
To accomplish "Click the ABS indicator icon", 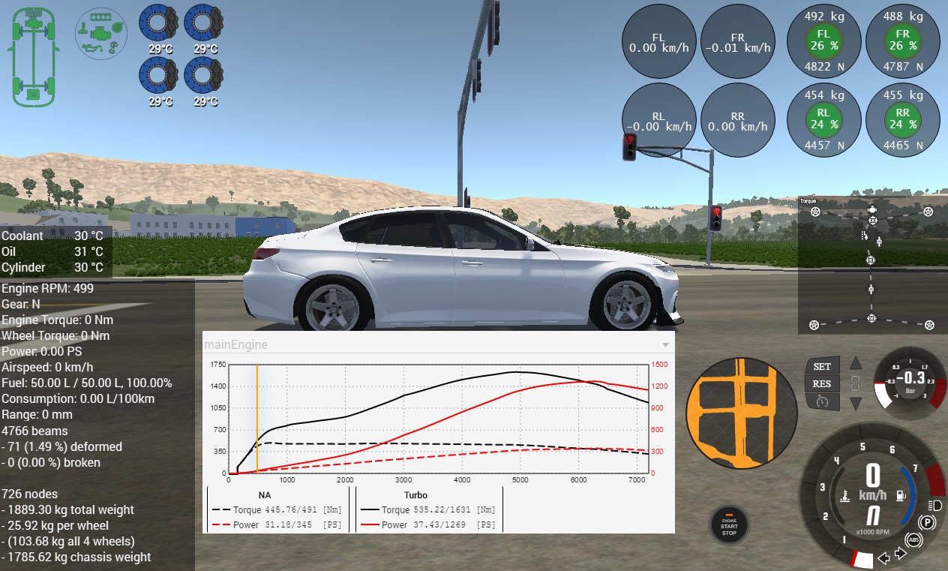I will pyautogui.click(x=913, y=539).
